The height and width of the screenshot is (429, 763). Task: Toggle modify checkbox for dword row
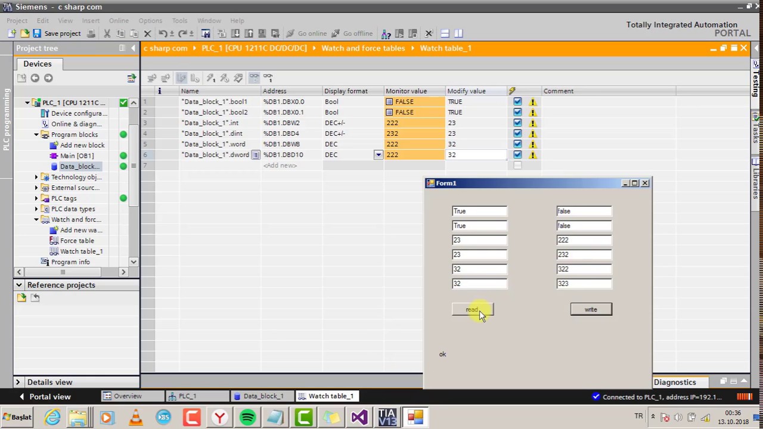(517, 155)
